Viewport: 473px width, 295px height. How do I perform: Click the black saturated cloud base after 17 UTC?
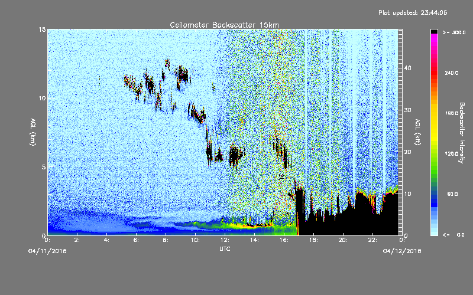[347, 221]
